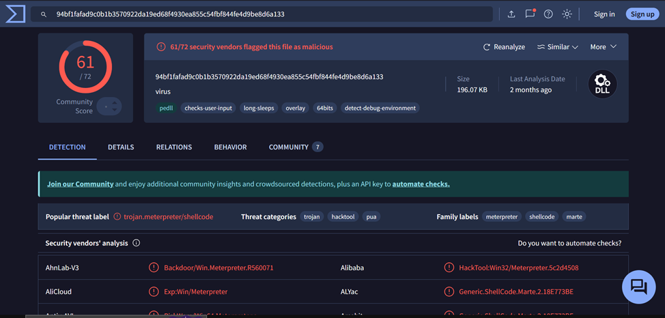This screenshot has height=318, width=665.
Task: Click the HackTool:Win32/Meterpreter.5c2d4508 result
Action: click(519, 268)
